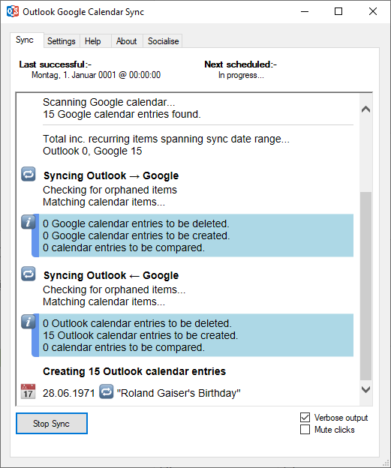391x468 pixels.
Task: Disable the Verbose output checkbox
Action: pos(305,417)
